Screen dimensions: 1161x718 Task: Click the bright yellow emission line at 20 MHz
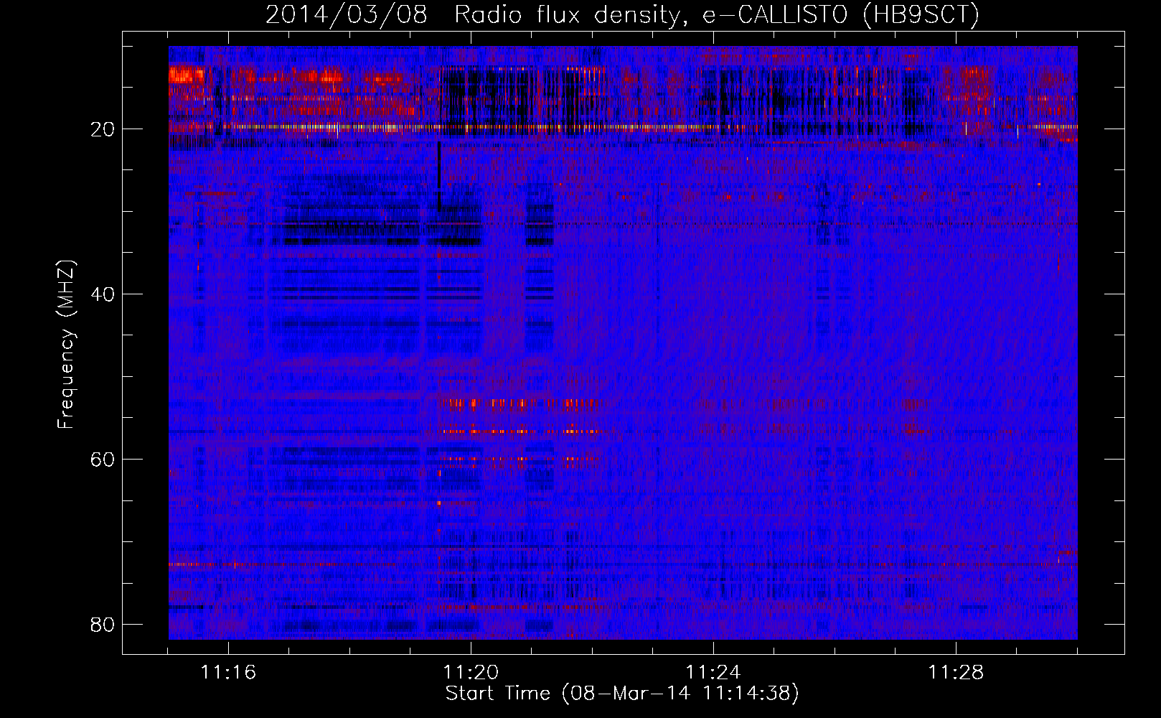(x=623, y=127)
